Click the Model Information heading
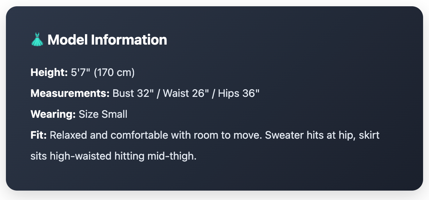 click(x=107, y=40)
